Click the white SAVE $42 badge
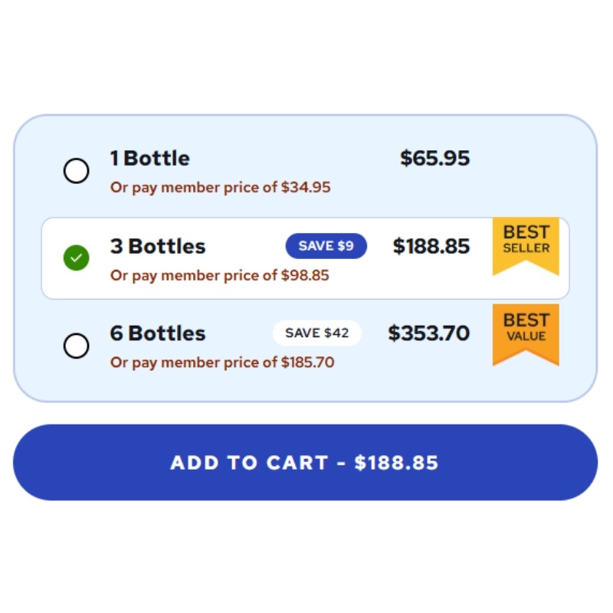This screenshot has height=613, width=613. pyautogui.click(x=317, y=333)
